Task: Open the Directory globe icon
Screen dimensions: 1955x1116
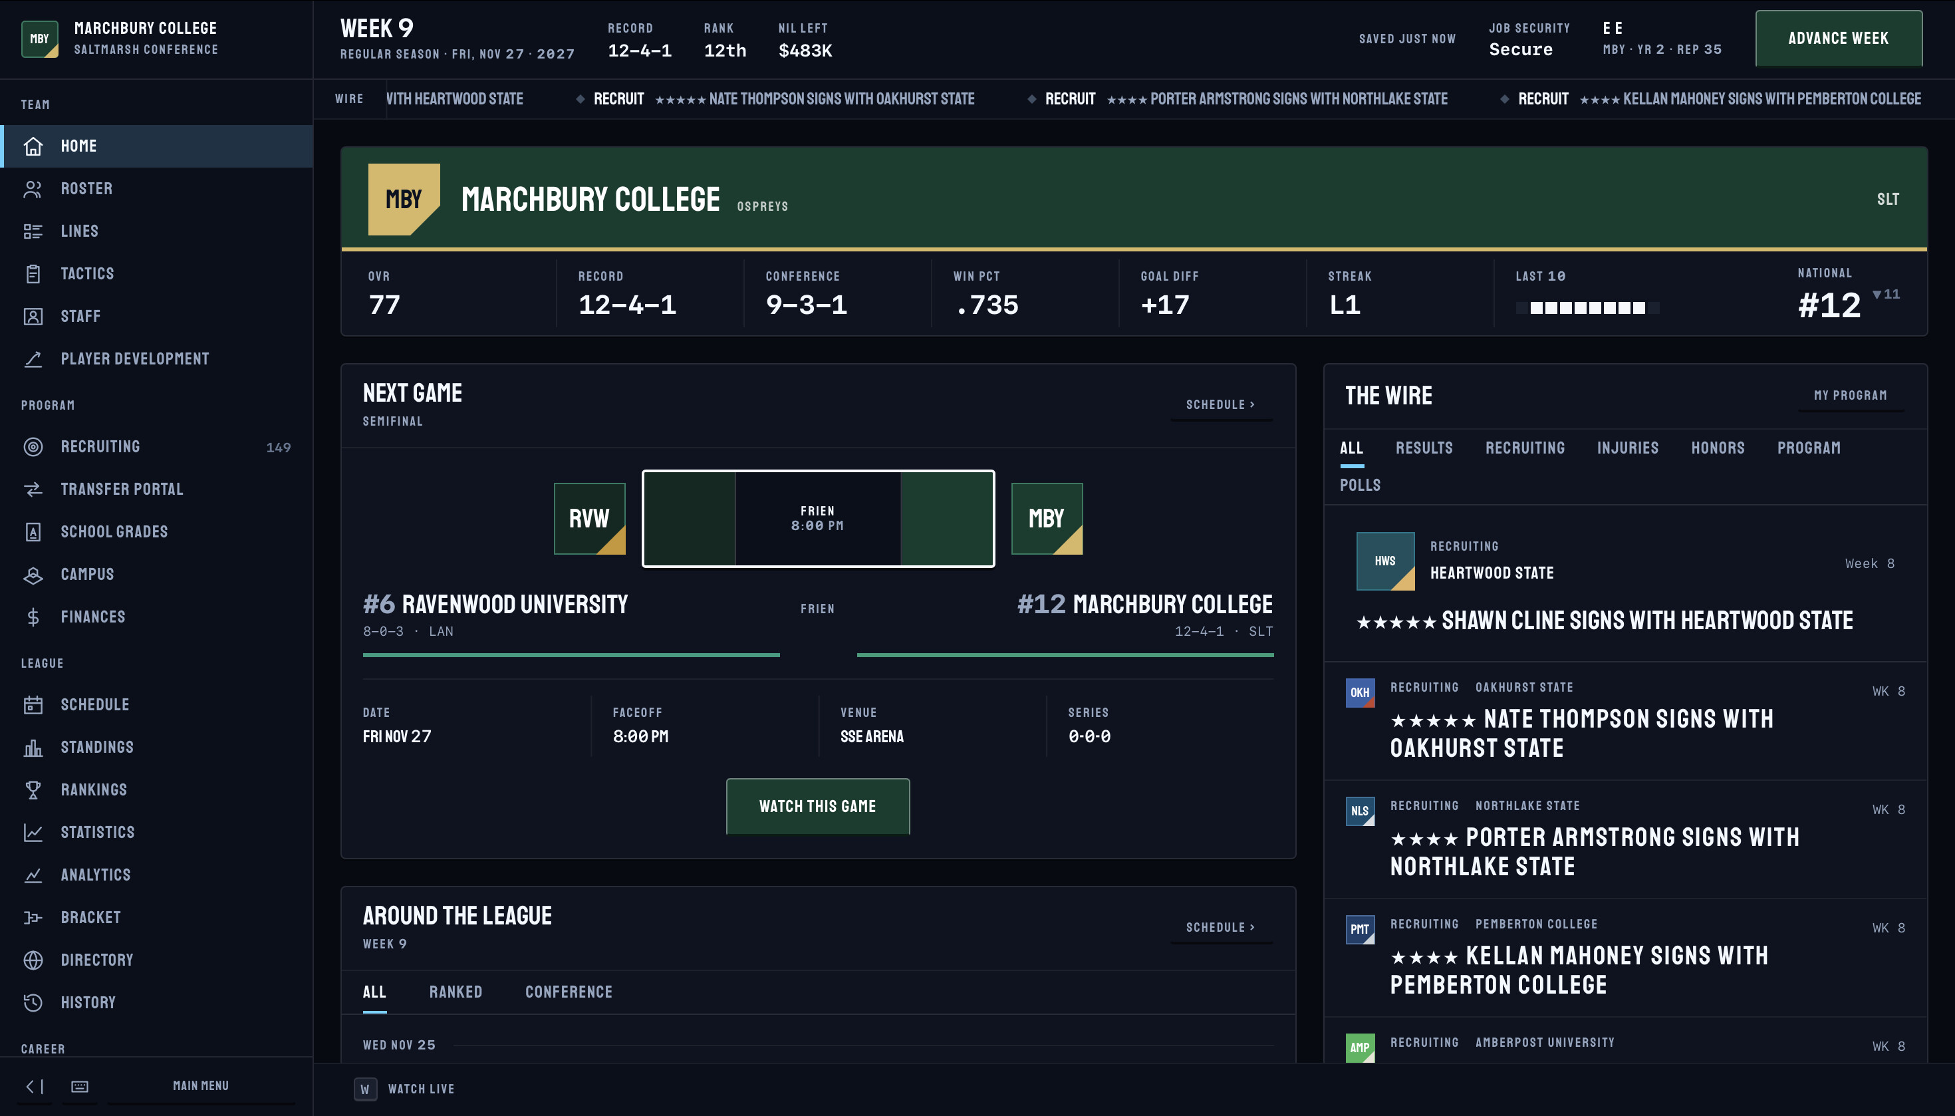Action: tap(33, 960)
